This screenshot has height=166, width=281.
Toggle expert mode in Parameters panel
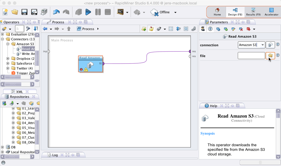coord(203,29)
